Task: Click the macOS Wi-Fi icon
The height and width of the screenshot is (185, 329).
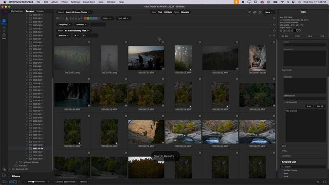Action: point(282,2)
